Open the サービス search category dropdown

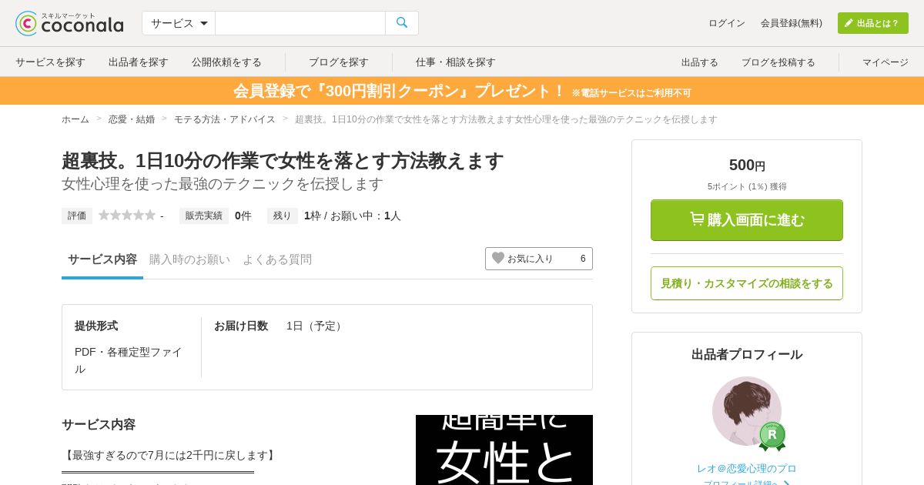[179, 23]
